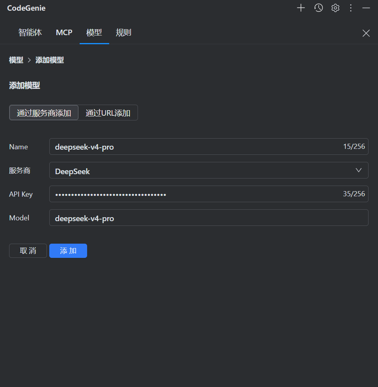Viewport: 378px width, 387px height.
Task: Click the CodeGenie title text
Action: 26,8
